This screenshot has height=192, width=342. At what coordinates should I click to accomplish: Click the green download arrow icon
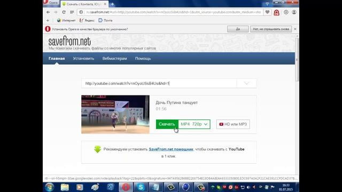97,149
